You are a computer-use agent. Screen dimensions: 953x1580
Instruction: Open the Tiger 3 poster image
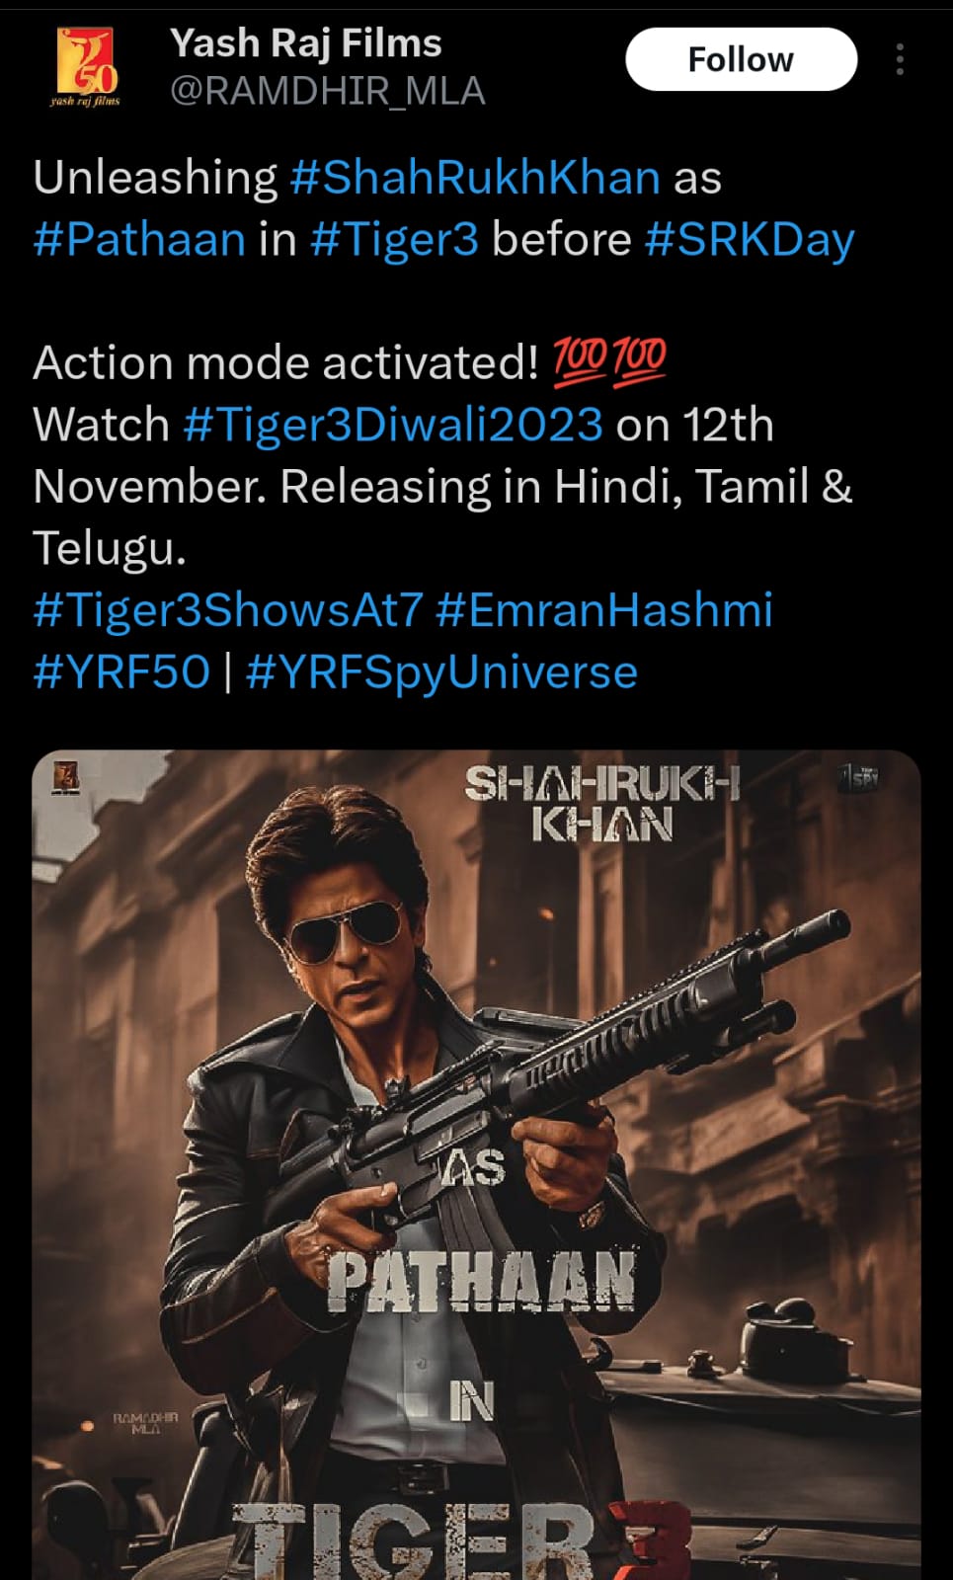pyautogui.click(x=476, y=1165)
